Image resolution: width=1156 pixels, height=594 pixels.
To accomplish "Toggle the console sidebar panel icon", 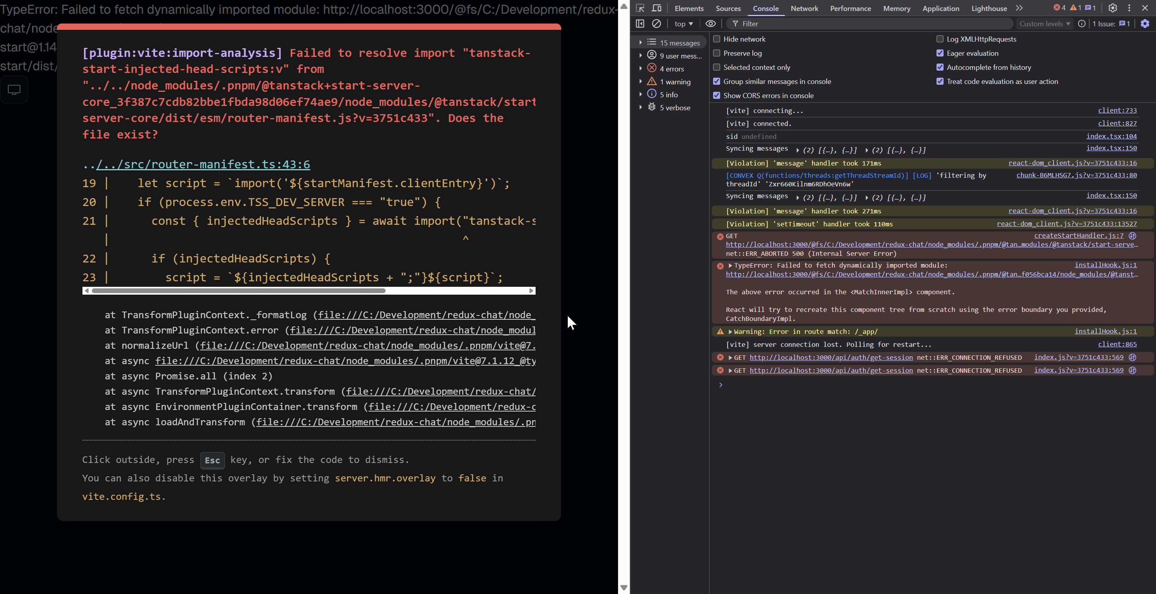I will coord(640,24).
